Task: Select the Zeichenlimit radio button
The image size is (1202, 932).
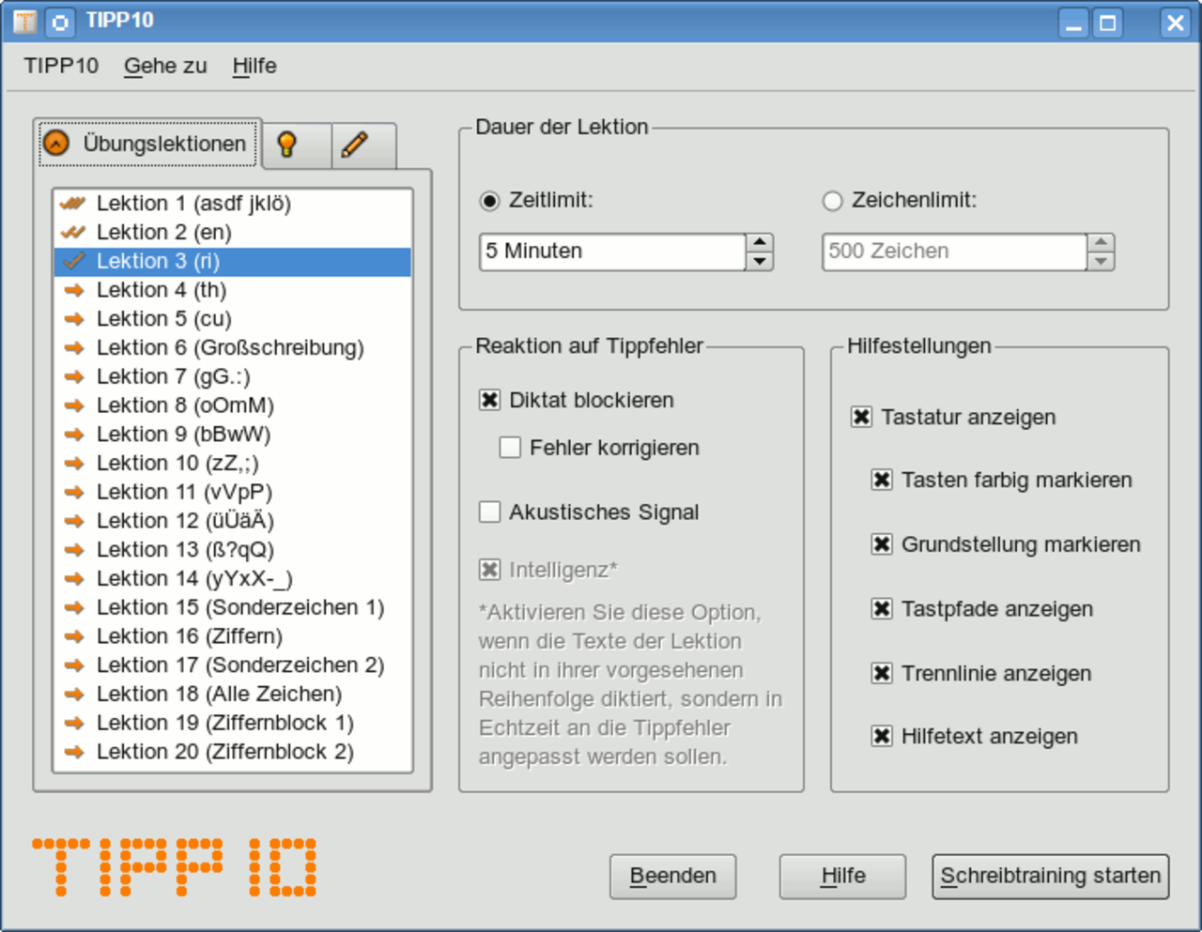Action: point(832,201)
